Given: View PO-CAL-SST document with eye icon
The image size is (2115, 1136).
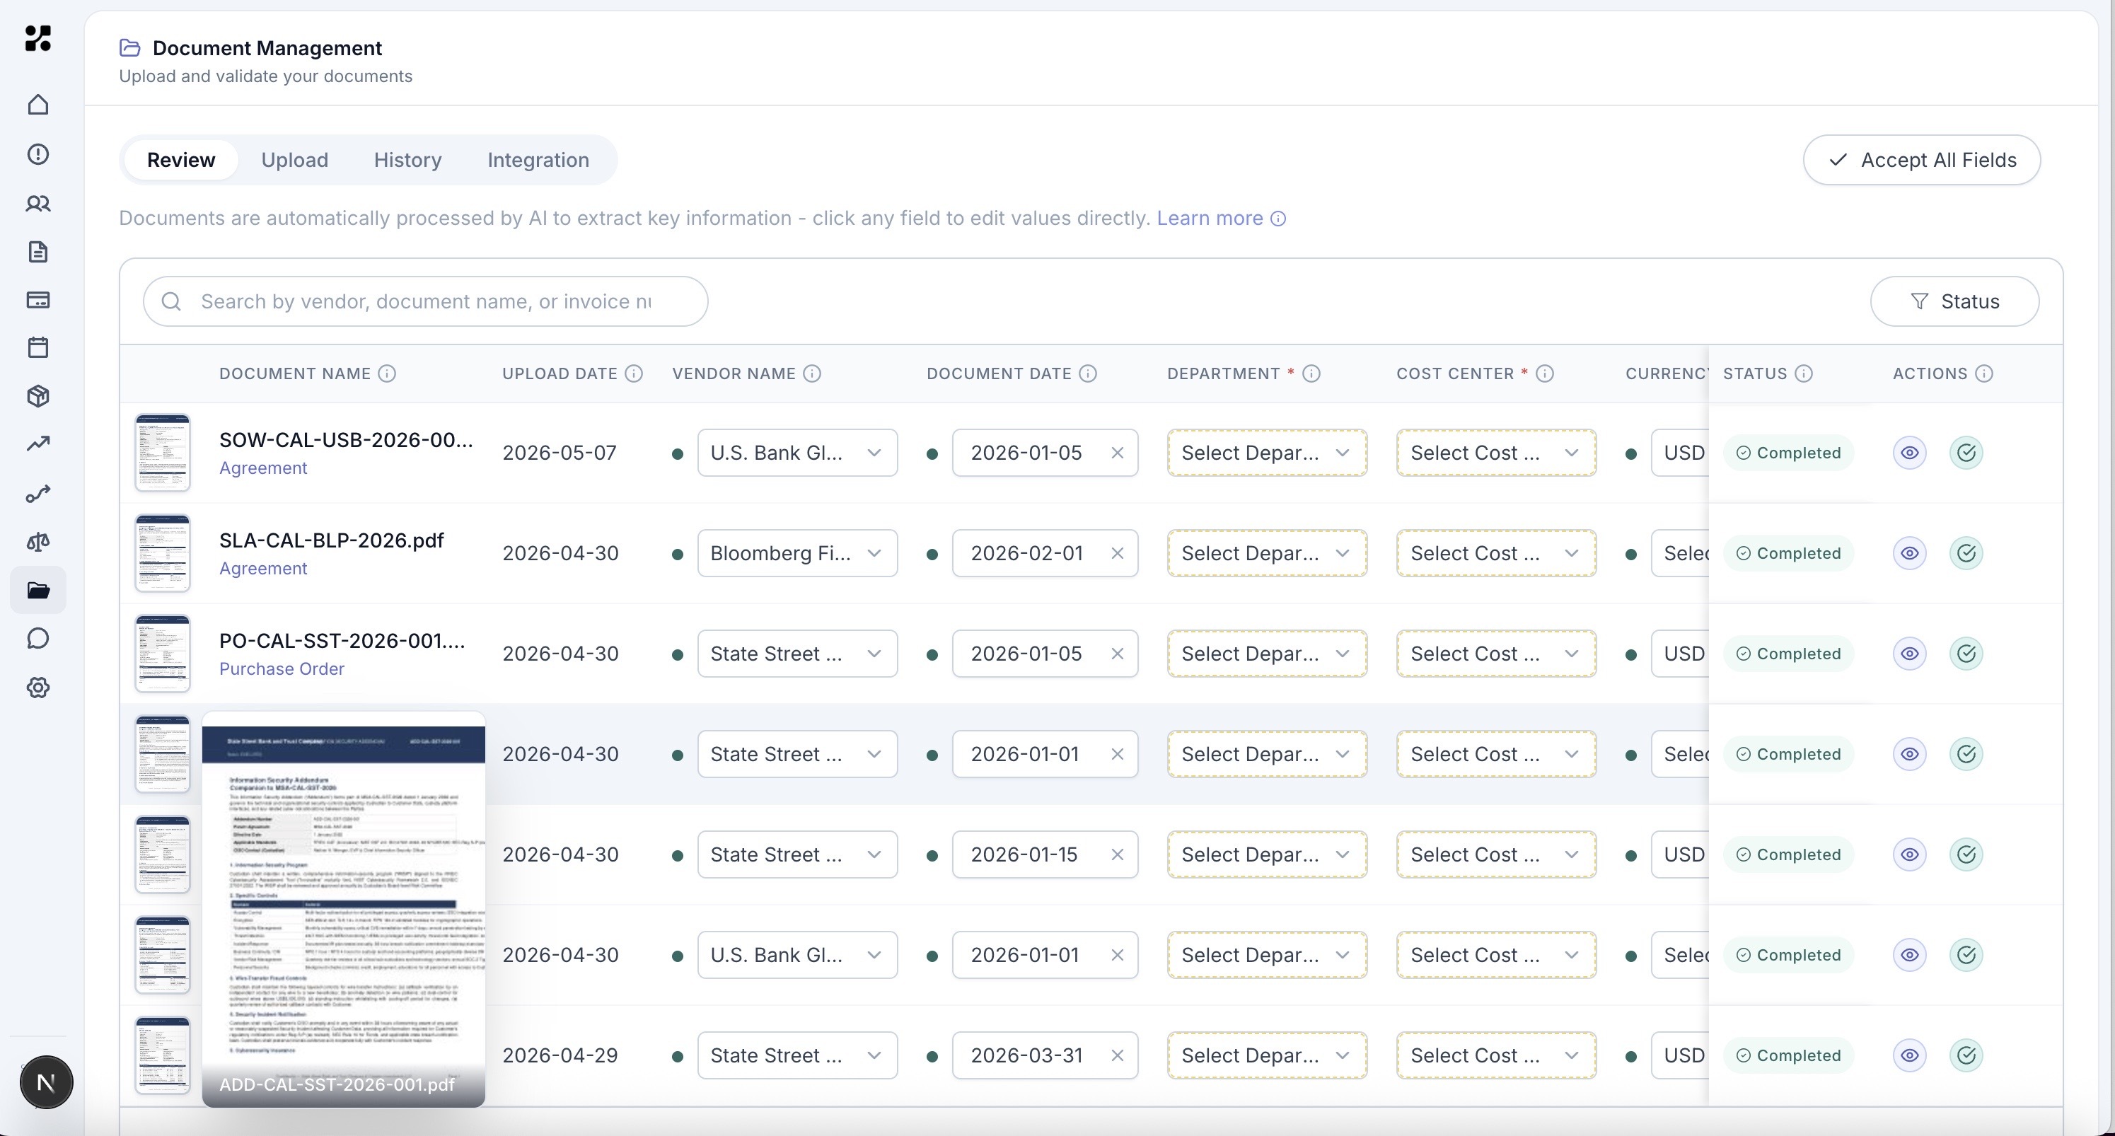Looking at the screenshot, I should coord(1910,654).
